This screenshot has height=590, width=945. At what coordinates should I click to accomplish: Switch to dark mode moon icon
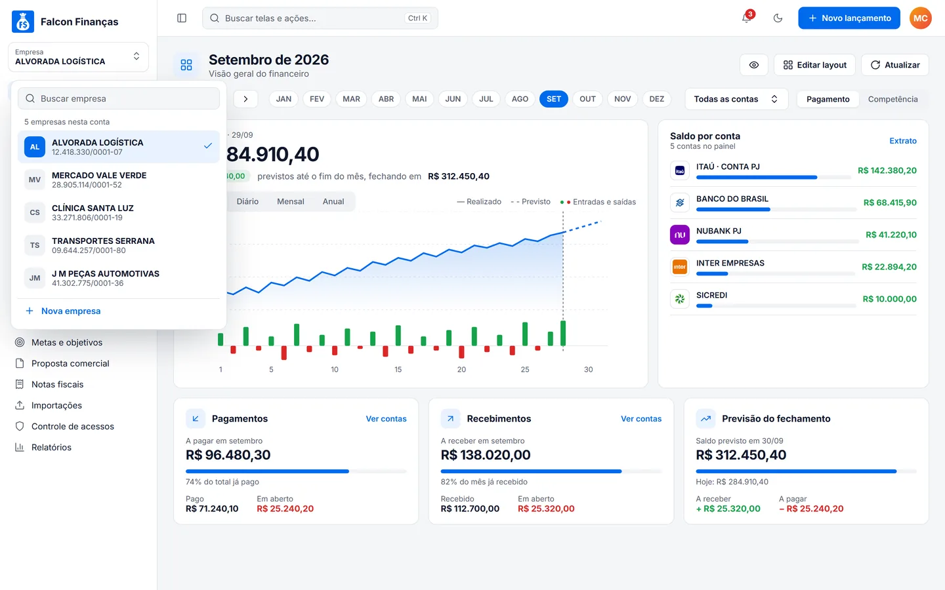point(778,18)
